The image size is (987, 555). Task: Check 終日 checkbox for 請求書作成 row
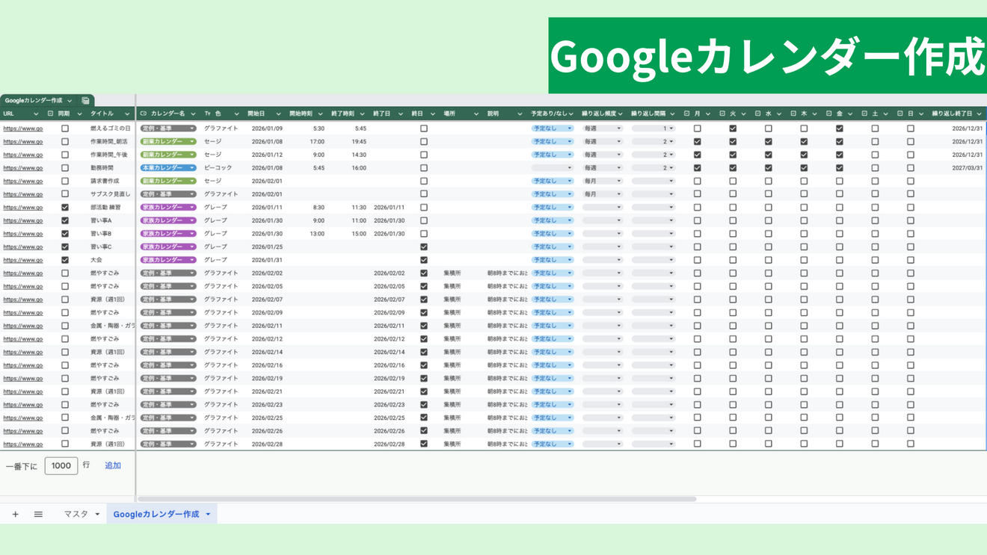tap(424, 181)
